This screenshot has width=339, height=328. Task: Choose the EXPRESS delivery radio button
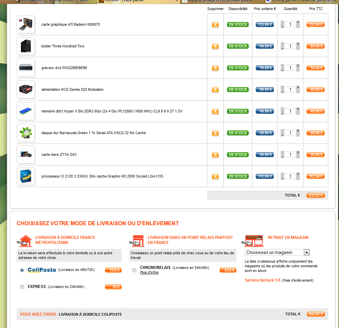(22, 287)
